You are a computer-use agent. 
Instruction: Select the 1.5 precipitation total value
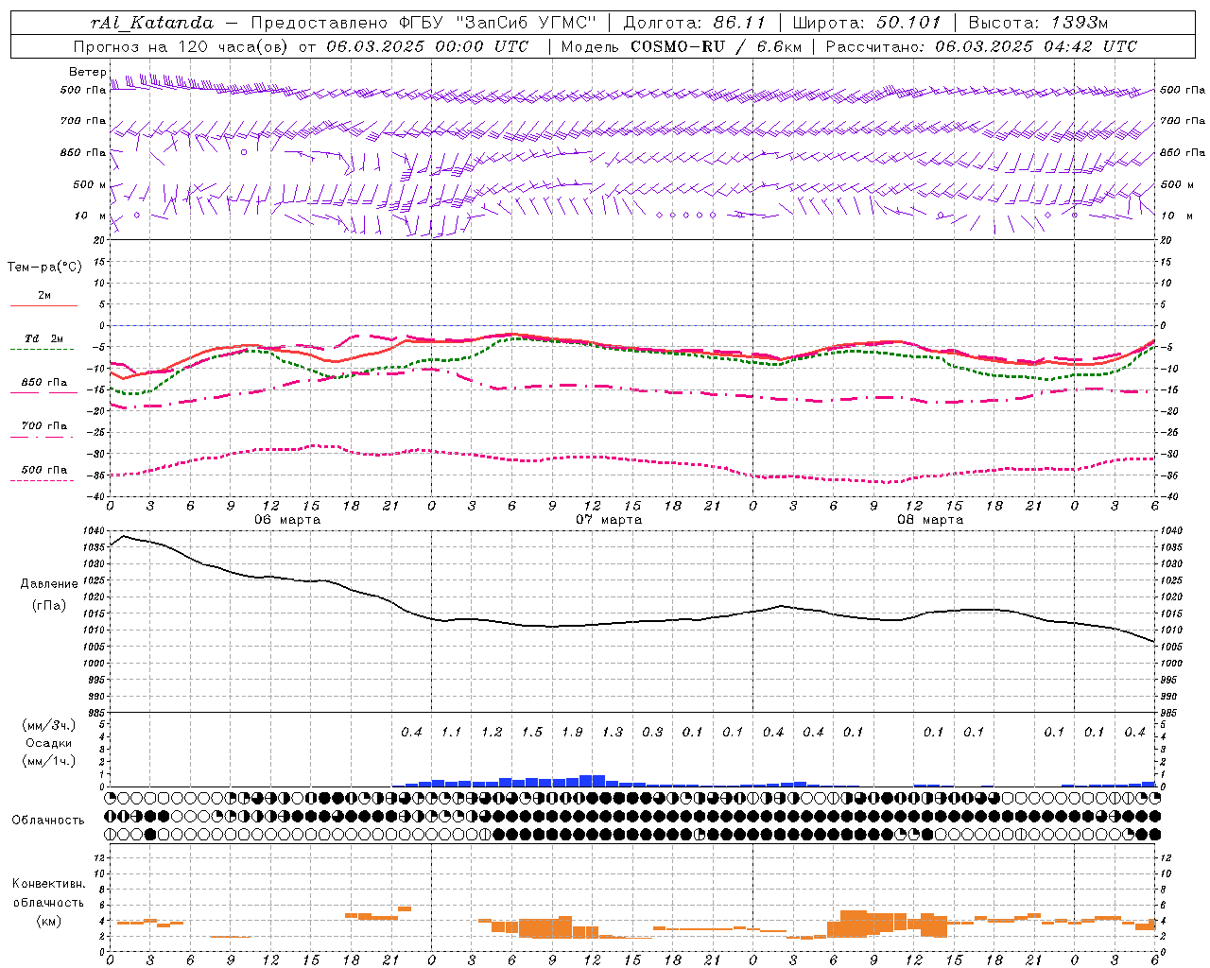coord(532,732)
